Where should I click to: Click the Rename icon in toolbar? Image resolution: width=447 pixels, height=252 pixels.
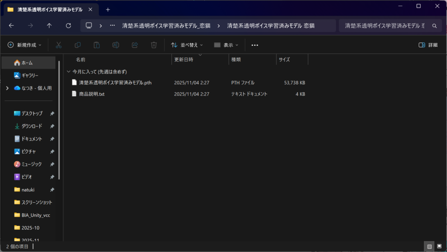(116, 45)
